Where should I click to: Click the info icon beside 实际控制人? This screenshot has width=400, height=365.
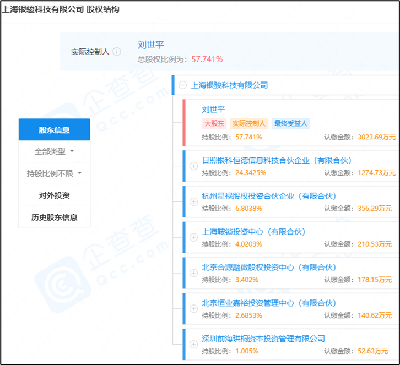(x=117, y=52)
